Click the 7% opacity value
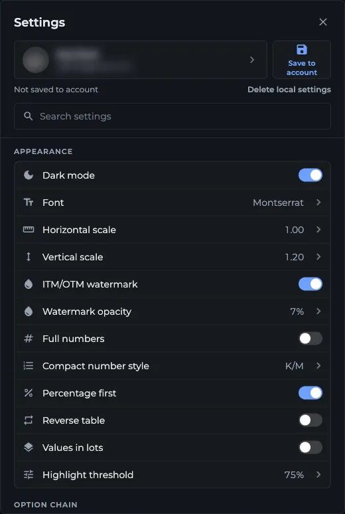The width and height of the screenshot is (345, 514). 297,311
